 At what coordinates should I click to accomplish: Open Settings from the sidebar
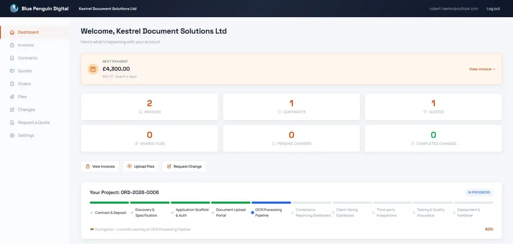[35, 135]
